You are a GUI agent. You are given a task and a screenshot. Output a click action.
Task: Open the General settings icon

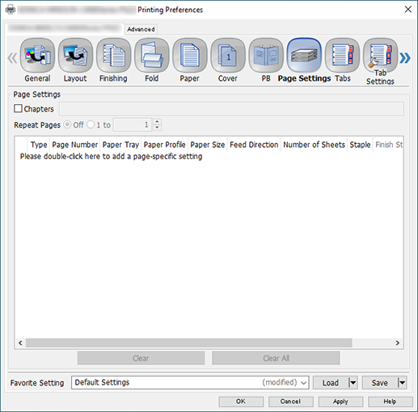point(37,55)
